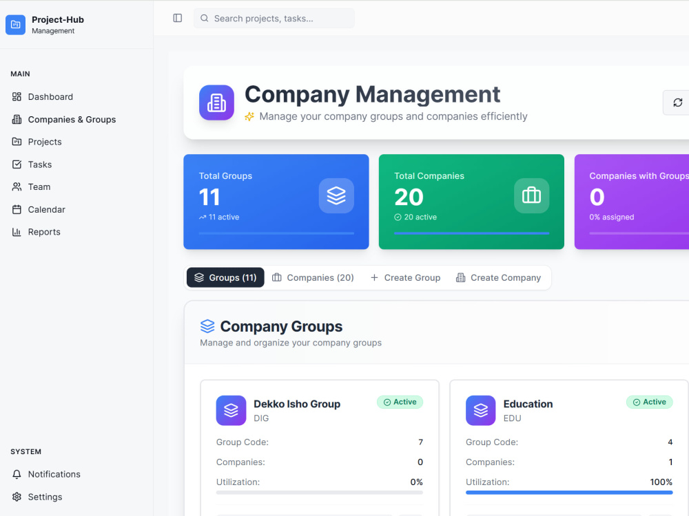This screenshot has height=516, width=689.
Task: Click the Active badge on Dekko Isho Group
Action: (x=400, y=402)
